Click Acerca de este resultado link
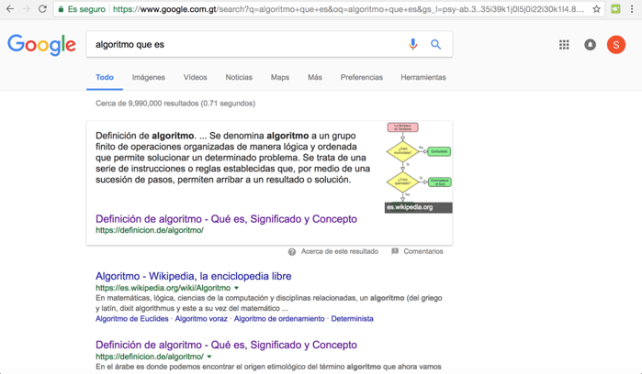This screenshot has width=642, height=374. click(x=340, y=251)
